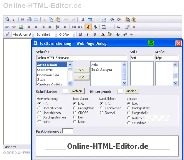Click the <BODY> tag in status bar
This screenshot has height=160, width=184.
[x=10, y=147]
